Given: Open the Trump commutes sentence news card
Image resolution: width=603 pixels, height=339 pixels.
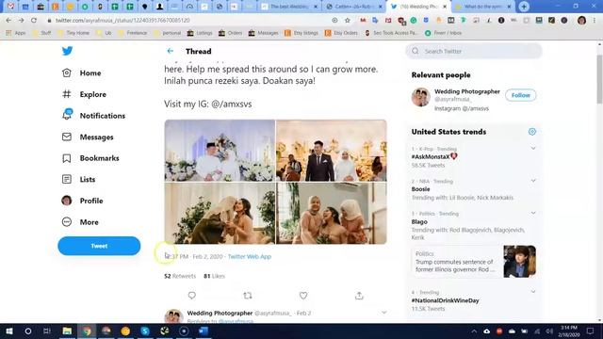Looking at the screenshot, I should 474,262.
